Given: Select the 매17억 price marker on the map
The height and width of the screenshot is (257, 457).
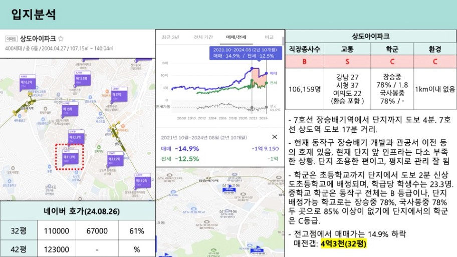Looking at the screenshot, I should pos(119,94).
